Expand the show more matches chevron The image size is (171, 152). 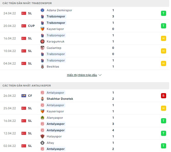point(100,75)
